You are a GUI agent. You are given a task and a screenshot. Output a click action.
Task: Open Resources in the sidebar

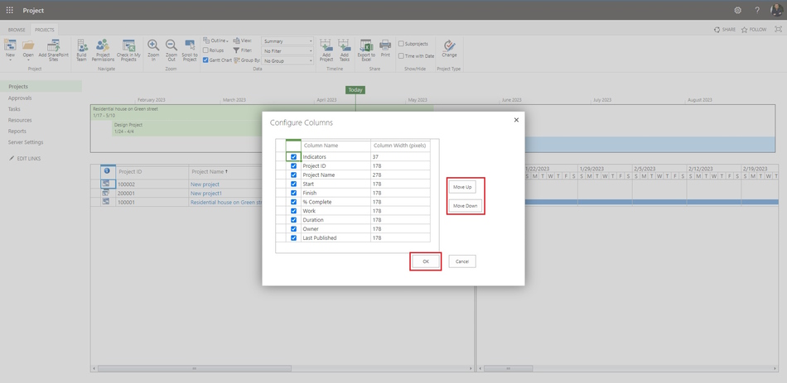click(20, 120)
